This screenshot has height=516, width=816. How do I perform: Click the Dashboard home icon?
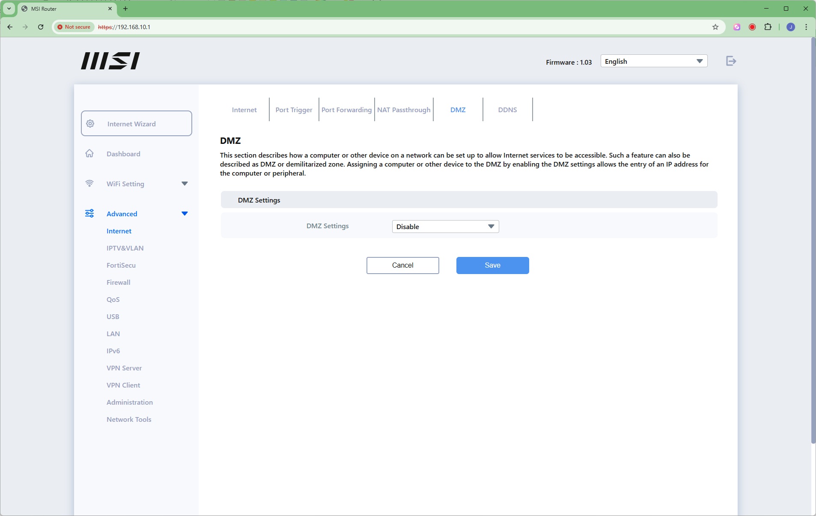[x=89, y=154]
